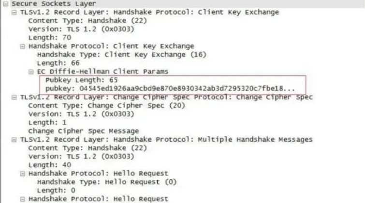Collapse Handshake Protocol: Client Key Exchange node
The height and width of the screenshot is (203, 365).
coord(23,46)
